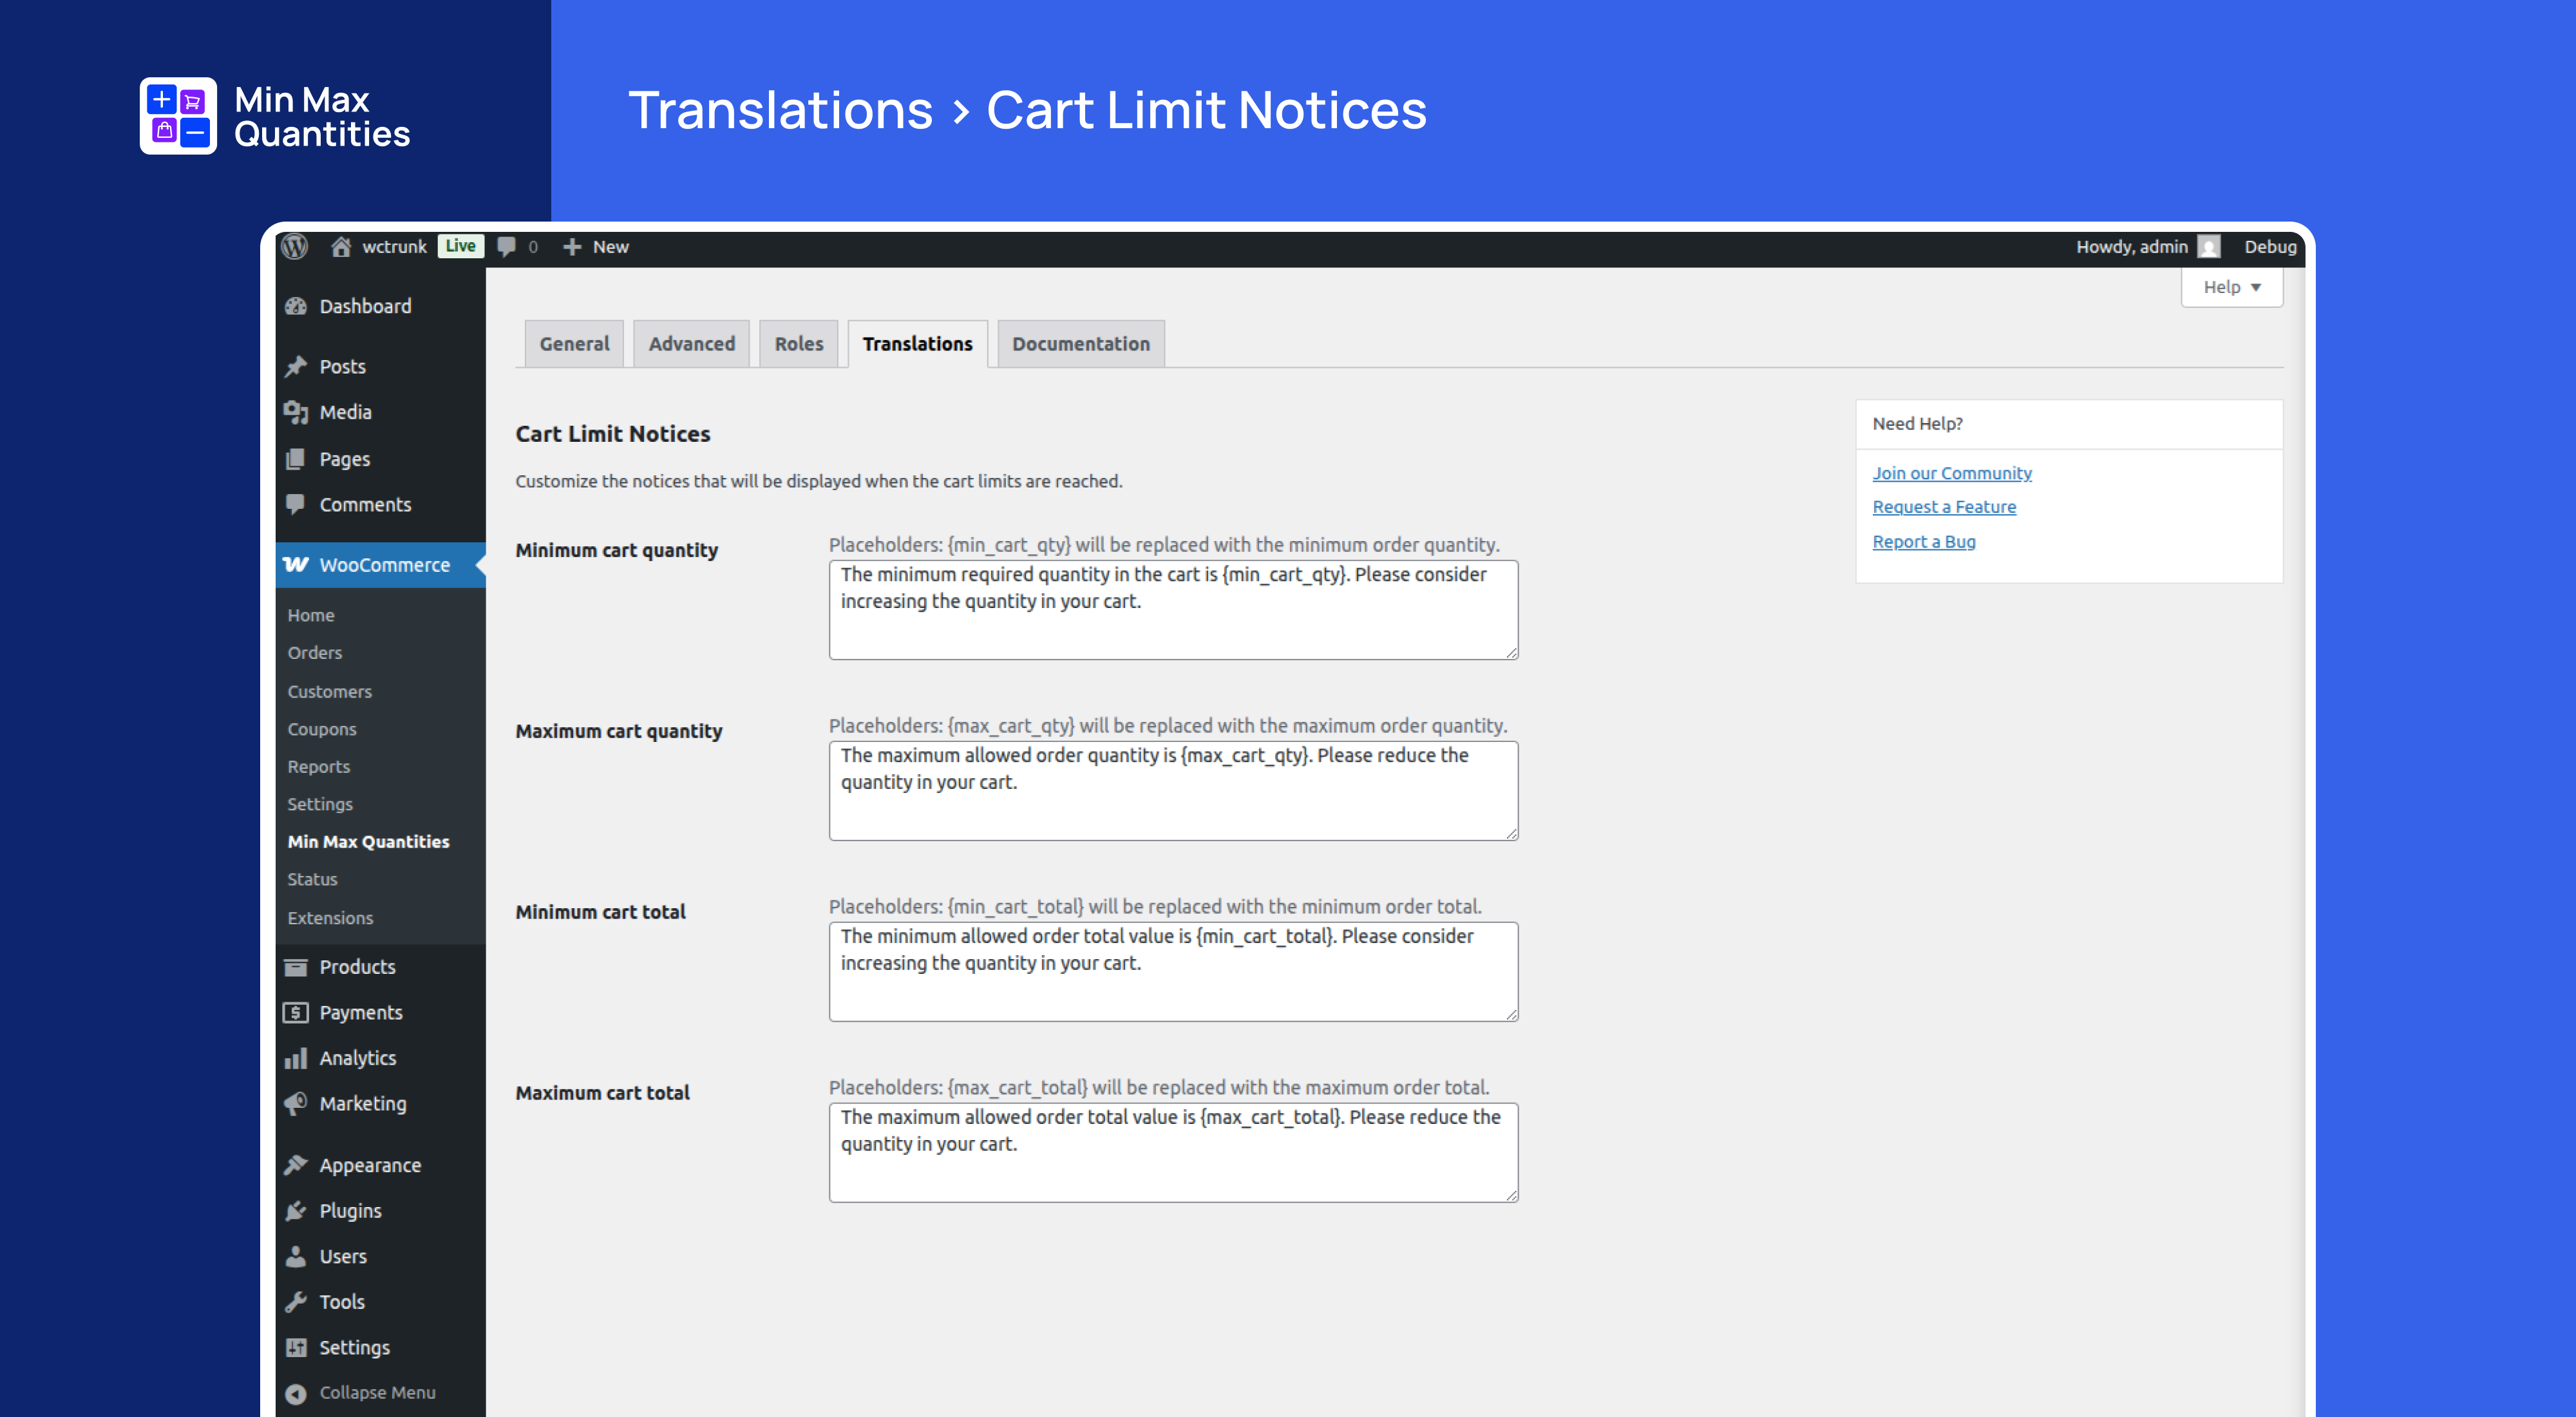This screenshot has width=2576, height=1417.
Task: Click the Join our Community link
Action: [1951, 473]
